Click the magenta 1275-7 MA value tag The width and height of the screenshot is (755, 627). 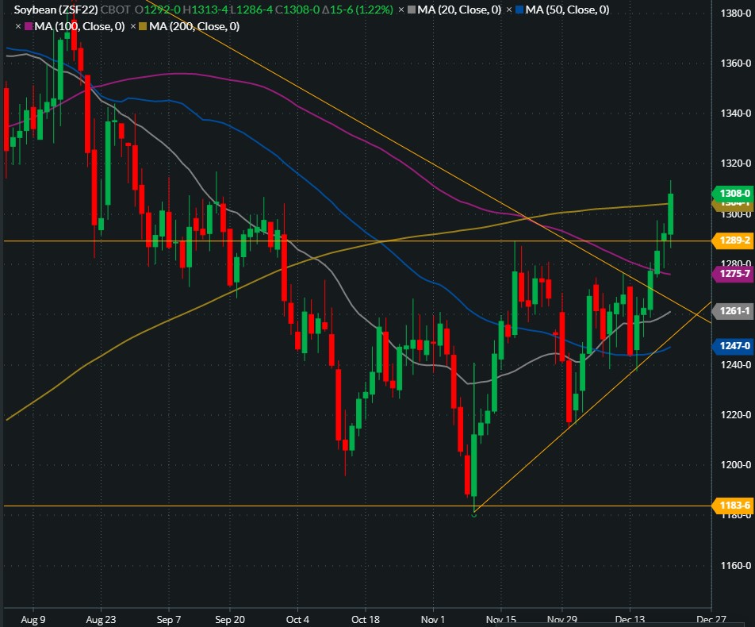(x=733, y=274)
